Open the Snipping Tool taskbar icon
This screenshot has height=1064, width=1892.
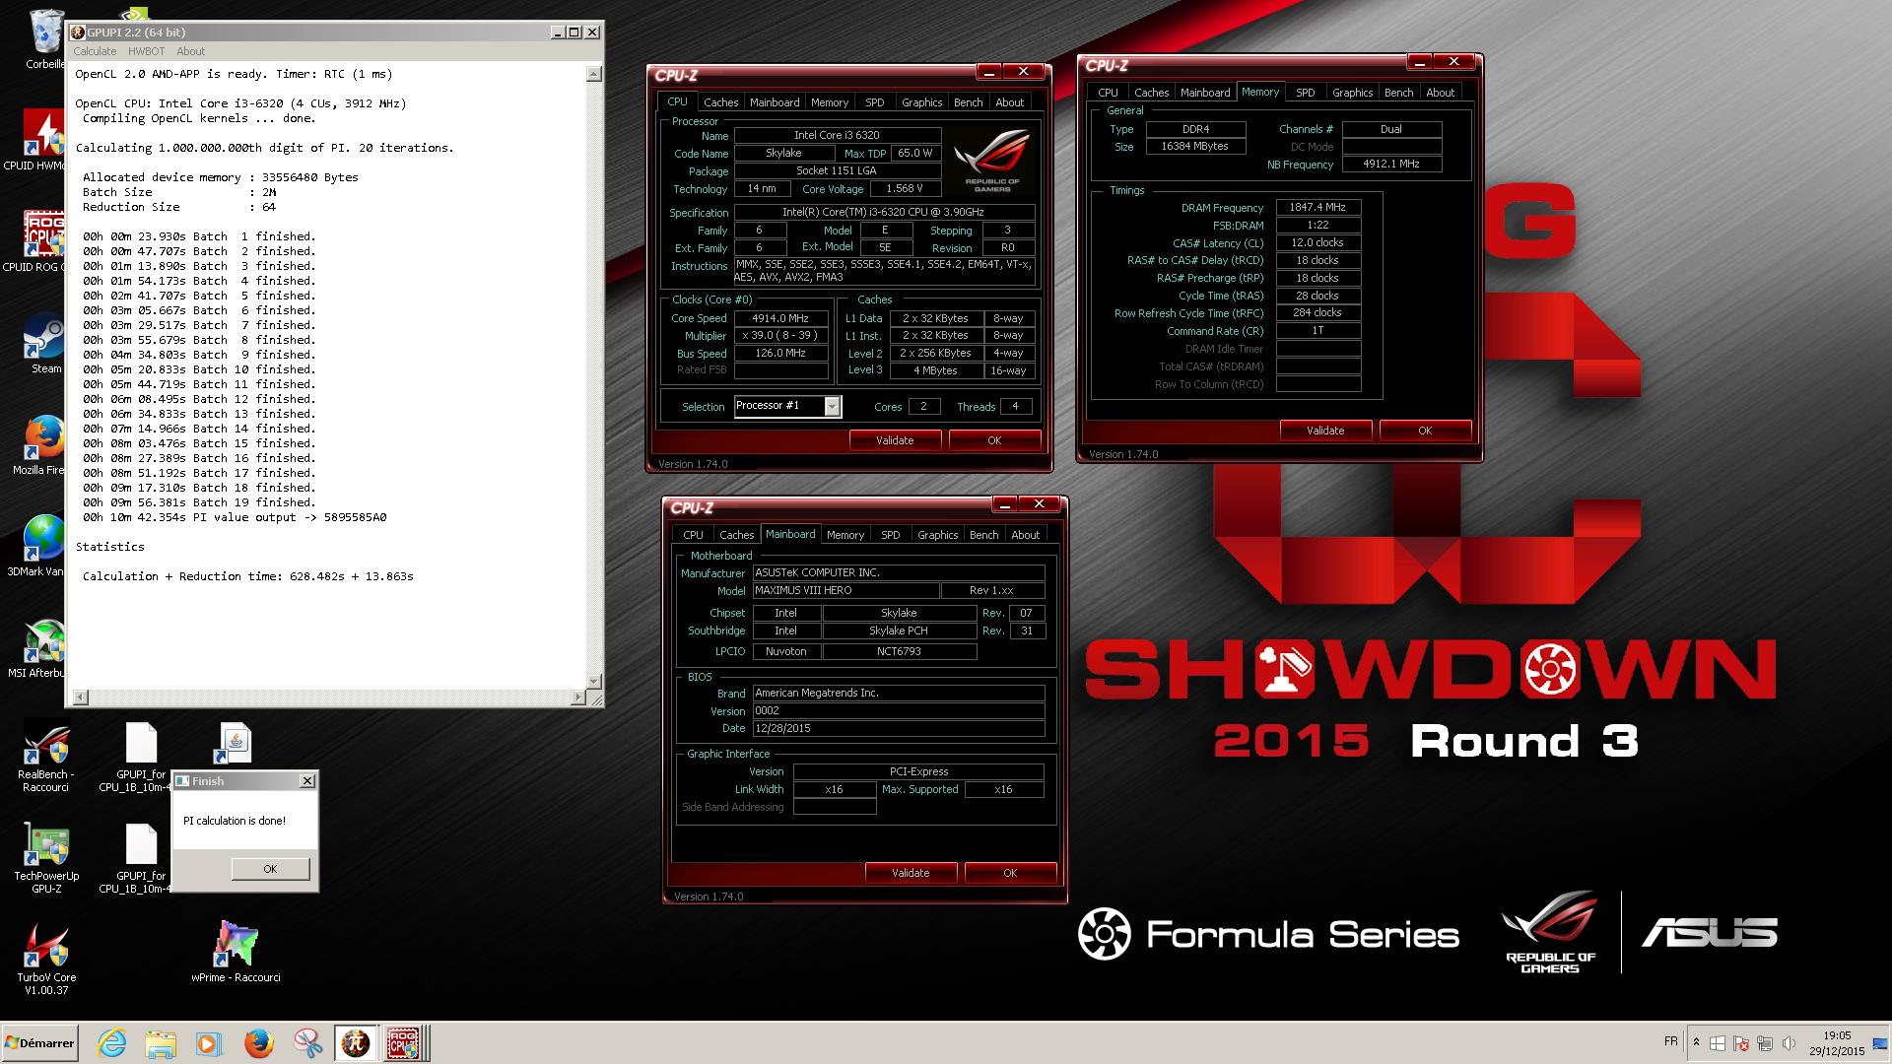(307, 1043)
